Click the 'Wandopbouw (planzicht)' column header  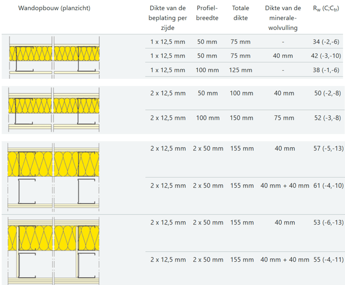pyautogui.click(x=54, y=8)
